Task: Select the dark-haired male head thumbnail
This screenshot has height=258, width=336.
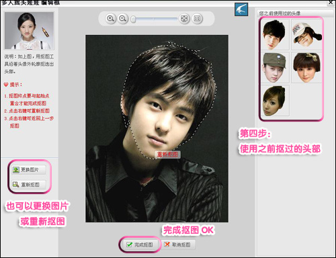Action: (275, 34)
